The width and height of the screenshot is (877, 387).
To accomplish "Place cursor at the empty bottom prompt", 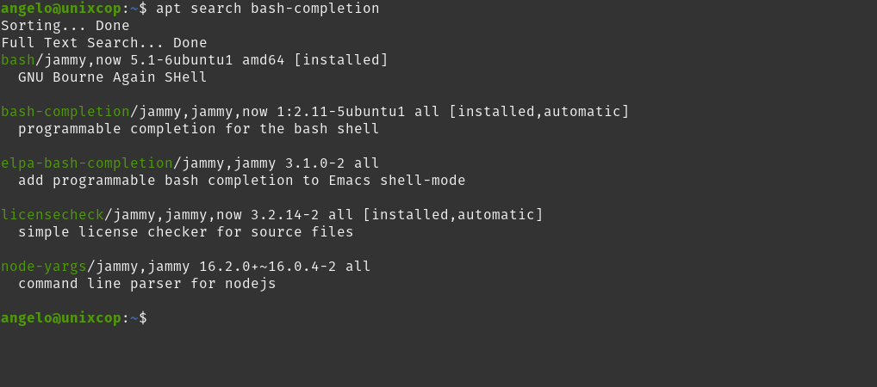I will 154,318.
